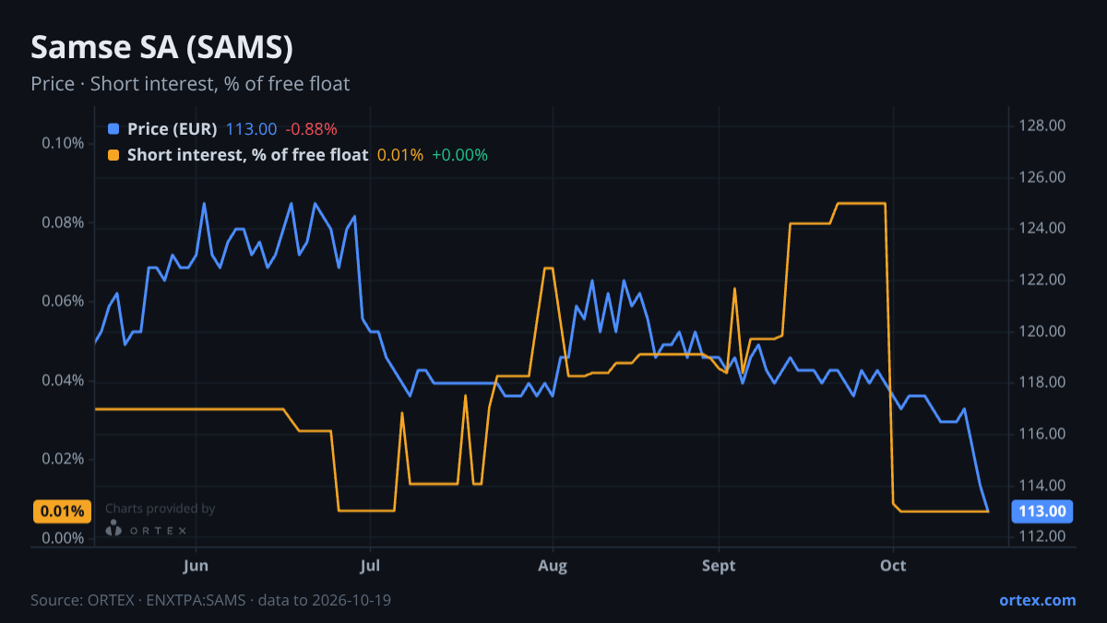
Task: Click the blue 113.00 axis value badge
Action: tap(1043, 511)
